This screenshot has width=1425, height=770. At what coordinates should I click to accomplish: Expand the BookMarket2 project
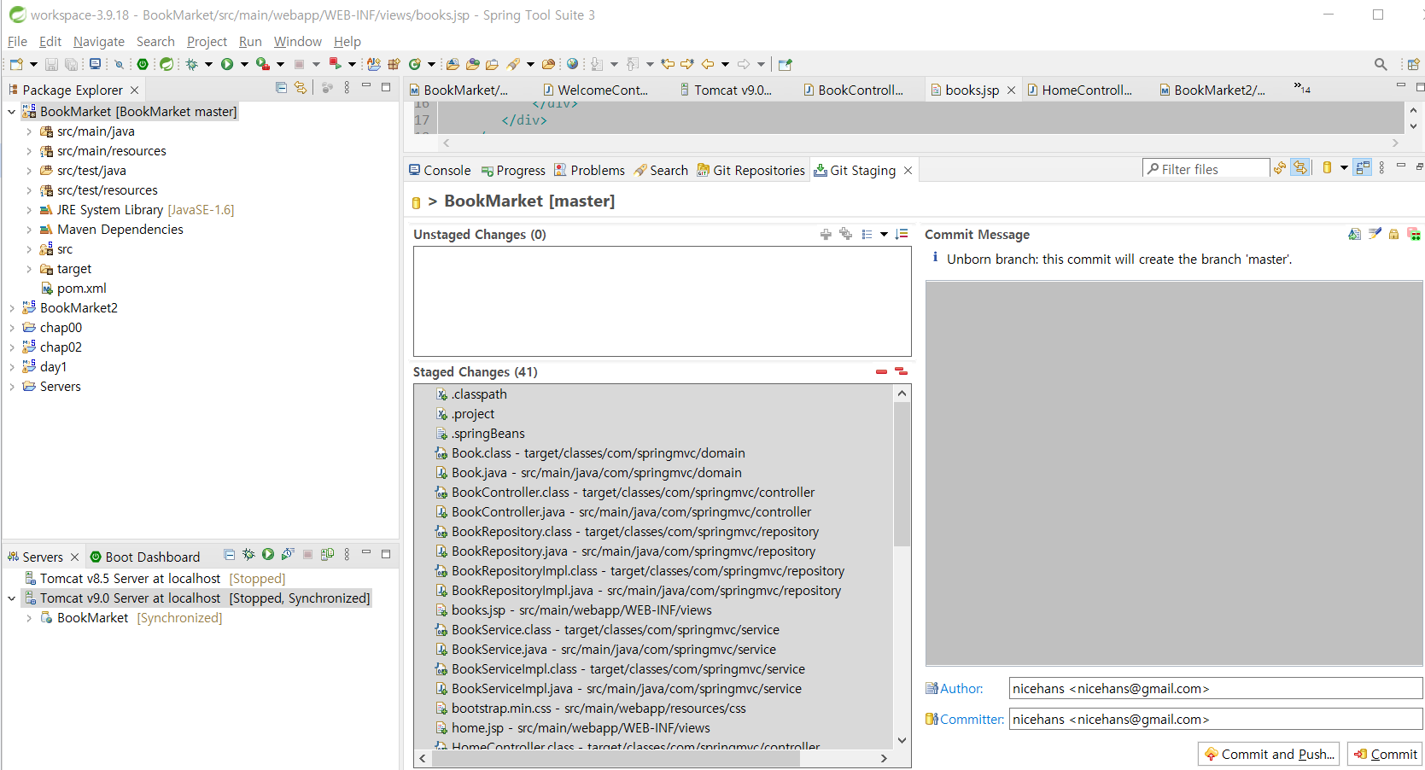tap(12, 308)
